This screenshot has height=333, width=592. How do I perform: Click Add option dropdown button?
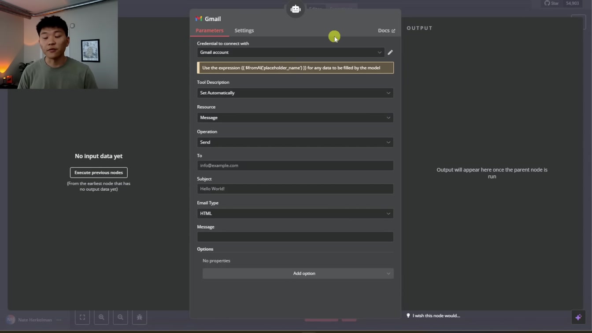(x=298, y=274)
